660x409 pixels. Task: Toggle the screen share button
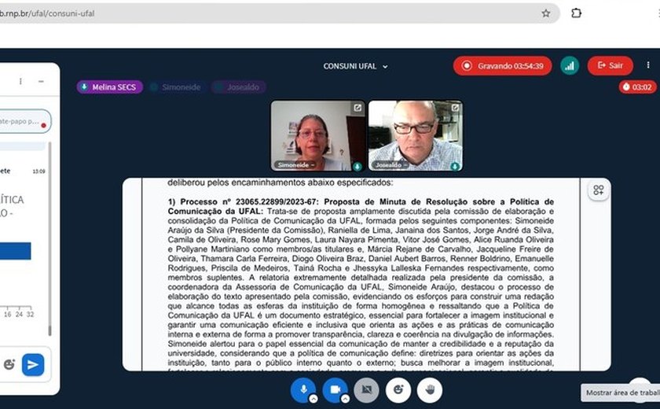pyautogui.click(x=367, y=389)
